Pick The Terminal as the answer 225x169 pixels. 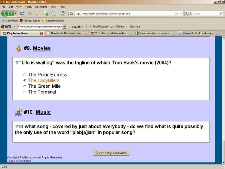[25, 92]
